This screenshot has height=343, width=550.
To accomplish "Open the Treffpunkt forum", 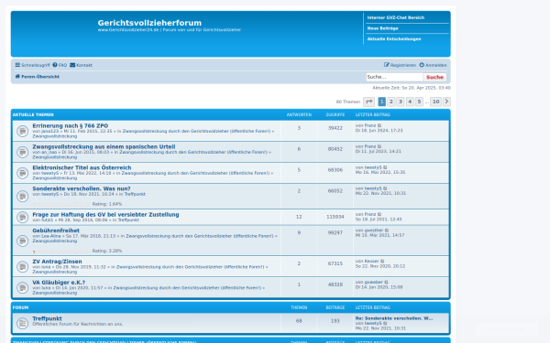I will click(47, 318).
